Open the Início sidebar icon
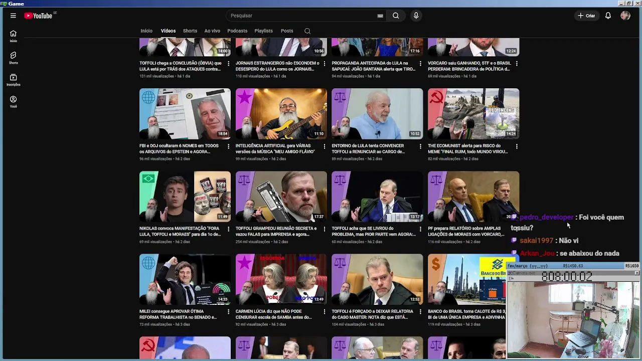This screenshot has height=361, width=642. 13,36
